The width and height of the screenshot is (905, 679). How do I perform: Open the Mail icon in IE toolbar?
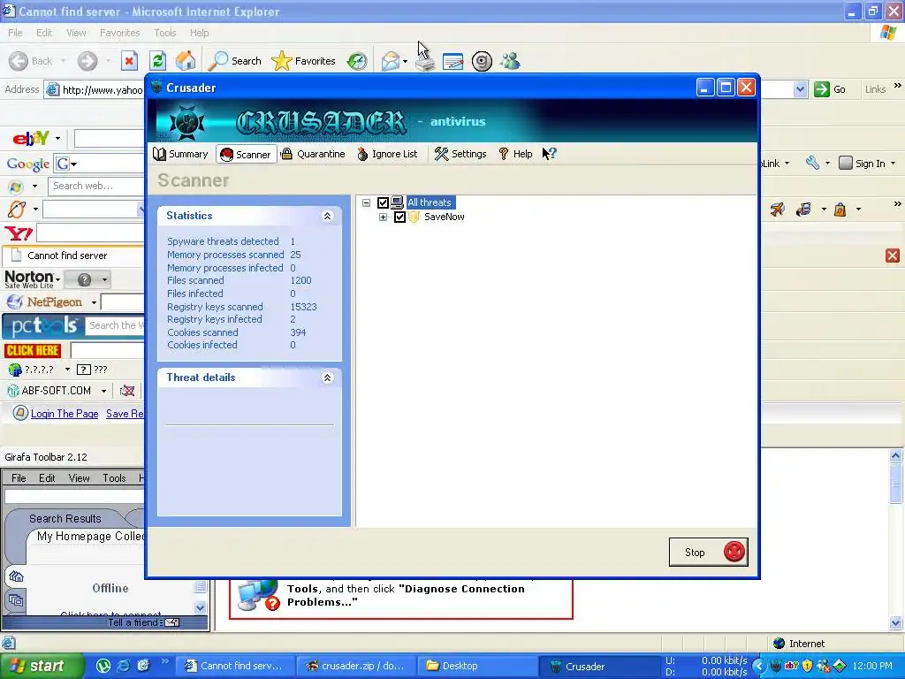[391, 61]
